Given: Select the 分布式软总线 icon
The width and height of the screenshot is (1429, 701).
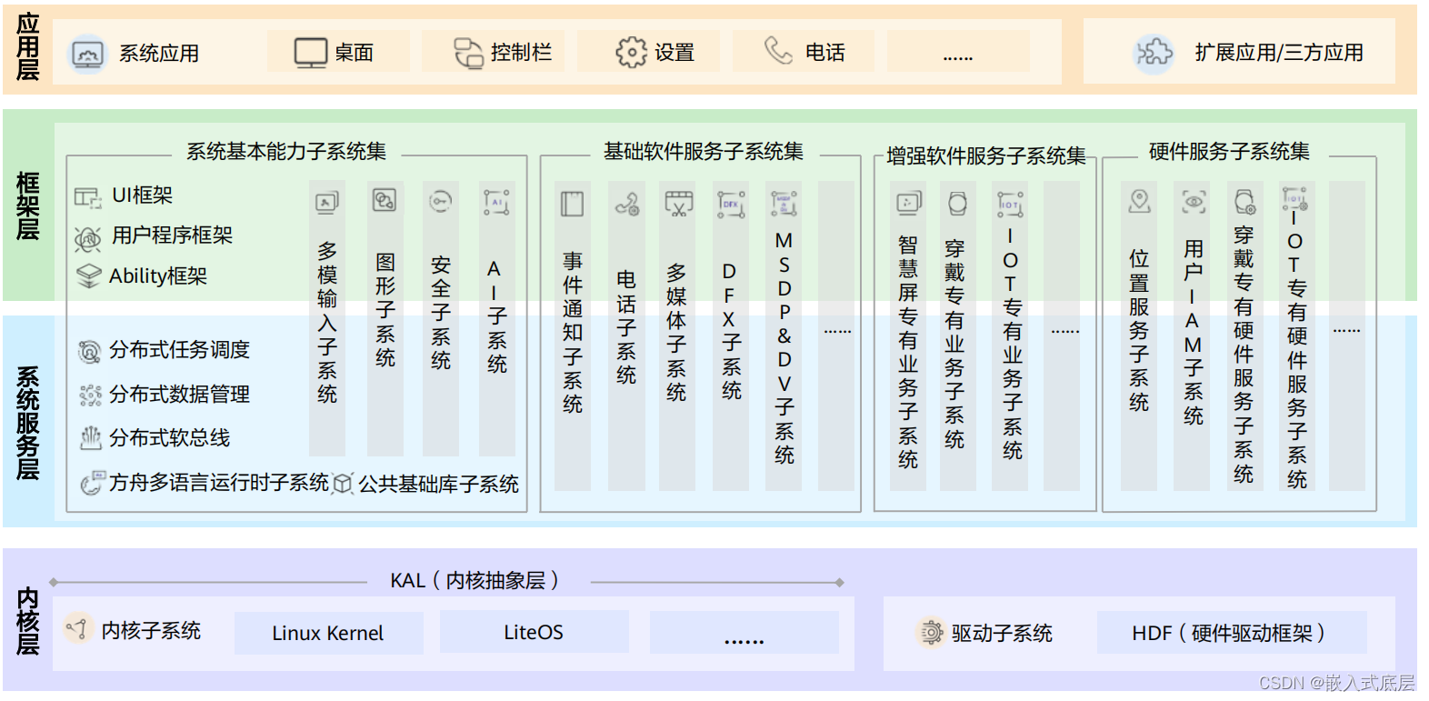Looking at the screenshot, I should 90,438.
